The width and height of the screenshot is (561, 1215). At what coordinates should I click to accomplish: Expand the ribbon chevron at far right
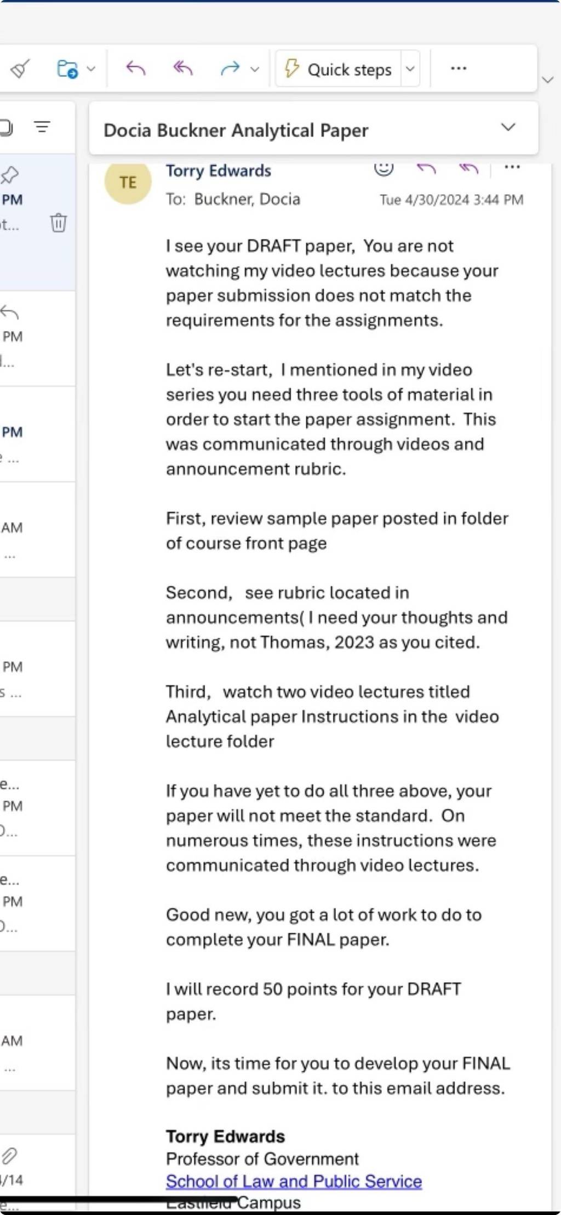click(x=547, y=80)
